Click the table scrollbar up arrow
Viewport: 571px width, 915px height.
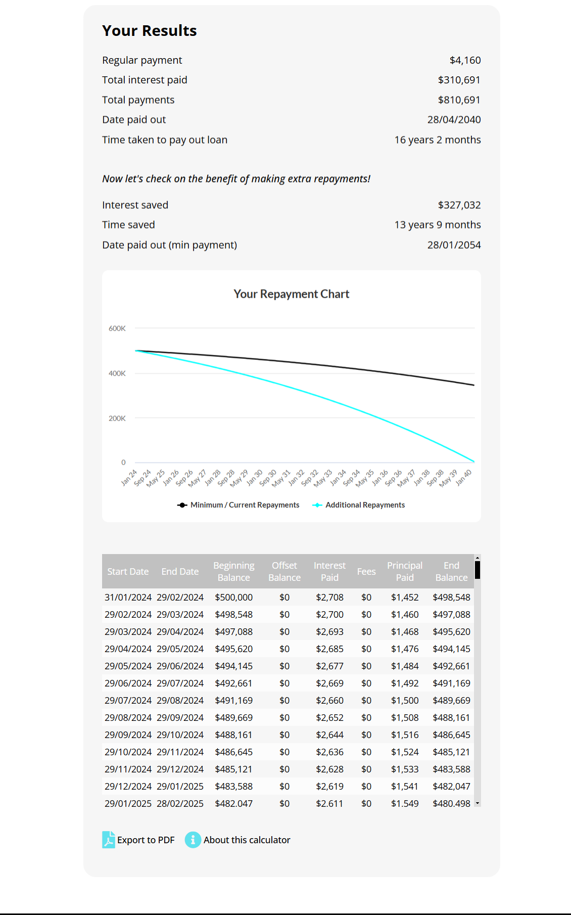(x=478, y=558)
